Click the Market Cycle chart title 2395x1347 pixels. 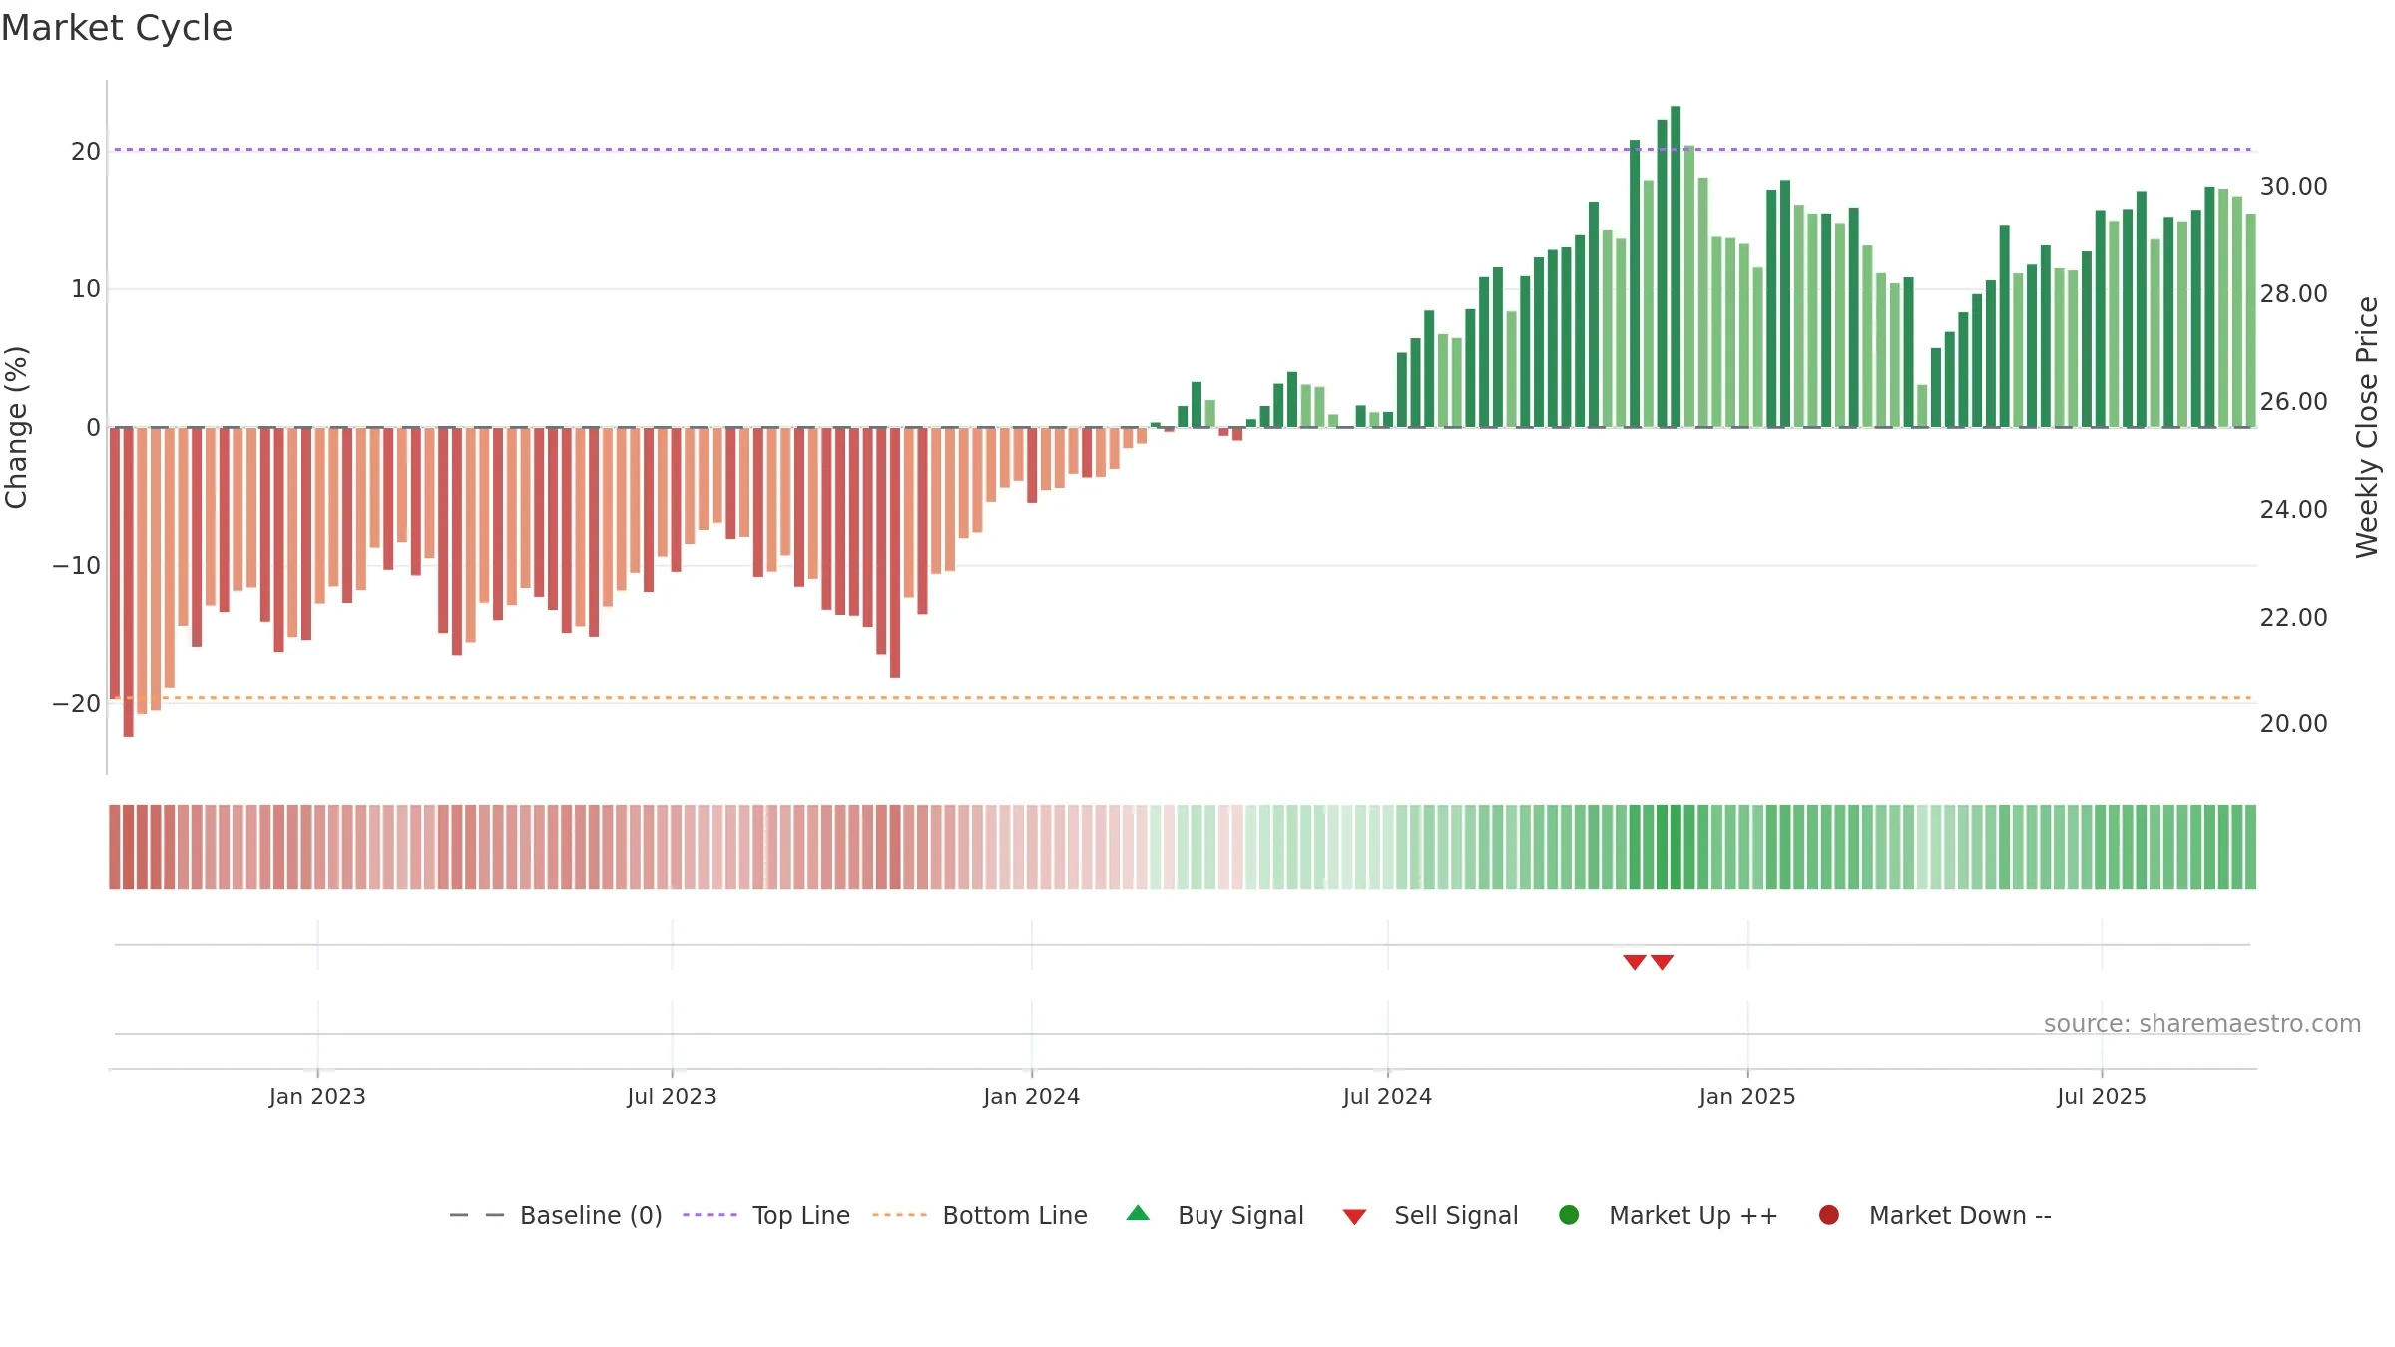click(x=117, y=28)
